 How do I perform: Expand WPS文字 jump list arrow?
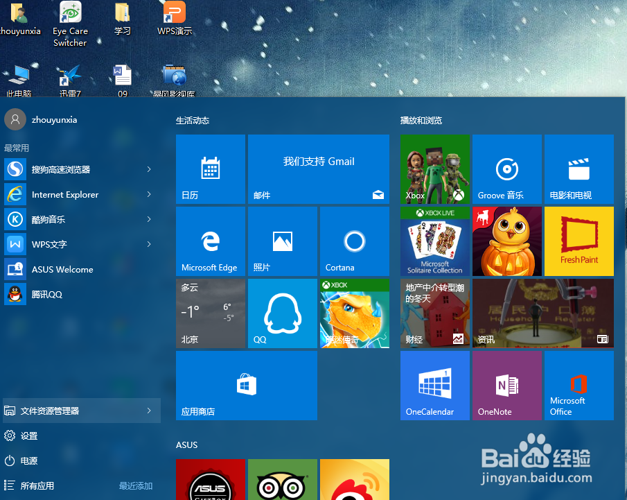point(149,244)
